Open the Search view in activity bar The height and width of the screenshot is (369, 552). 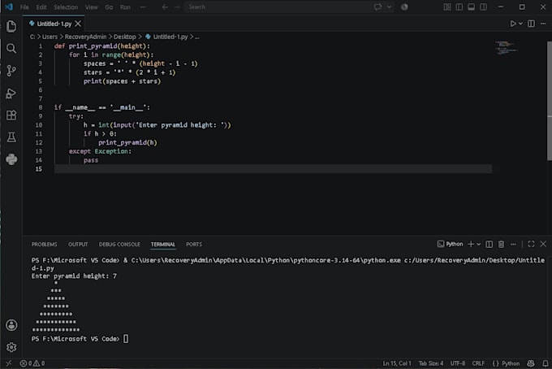pos(11,48)
